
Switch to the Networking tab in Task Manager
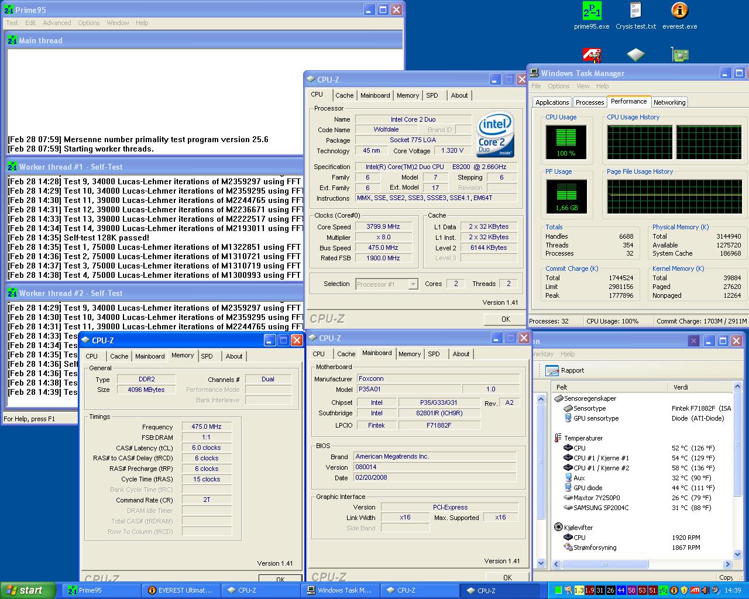(669, 102)
